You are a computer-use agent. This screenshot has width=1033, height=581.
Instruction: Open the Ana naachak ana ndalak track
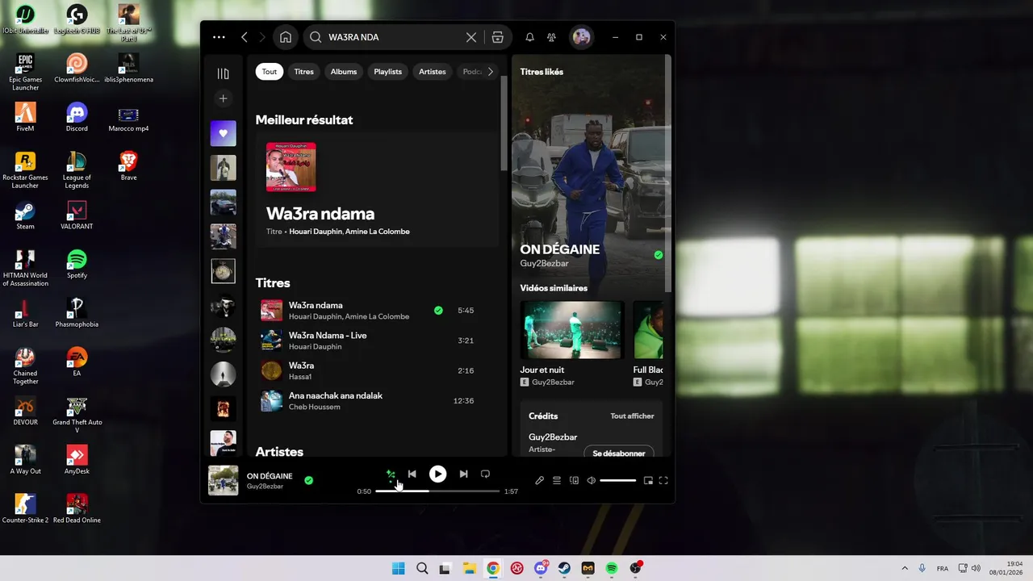[x=377, y=401]
